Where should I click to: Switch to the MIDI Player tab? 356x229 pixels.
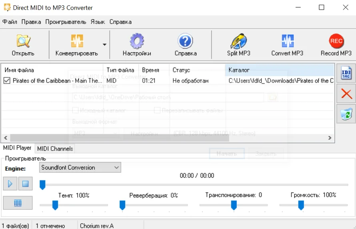point(17,148)
